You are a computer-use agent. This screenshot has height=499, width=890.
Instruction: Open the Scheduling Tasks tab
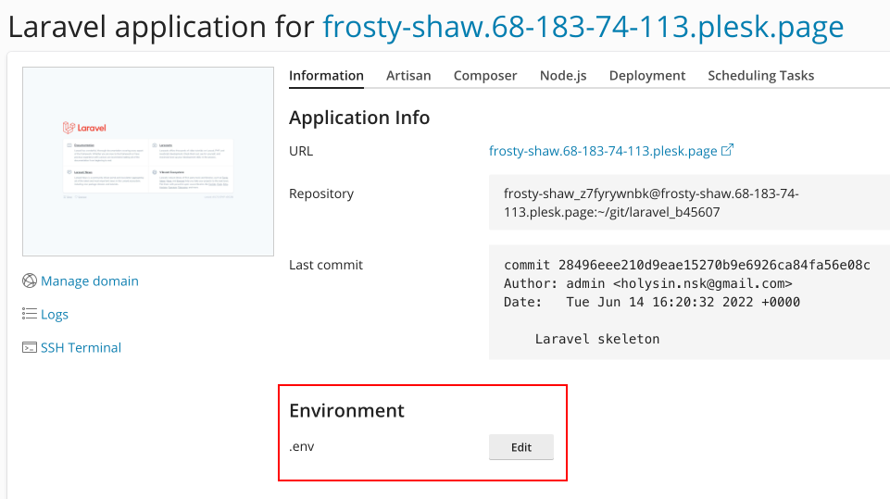[760, 76]
